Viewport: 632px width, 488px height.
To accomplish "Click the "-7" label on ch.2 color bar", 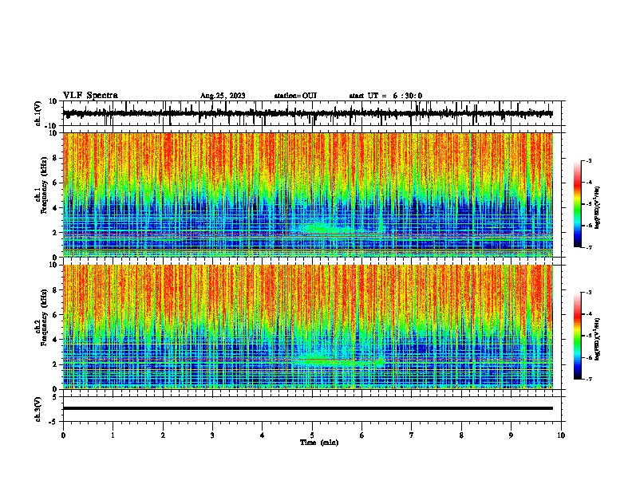I will click(x=588, y=379).
